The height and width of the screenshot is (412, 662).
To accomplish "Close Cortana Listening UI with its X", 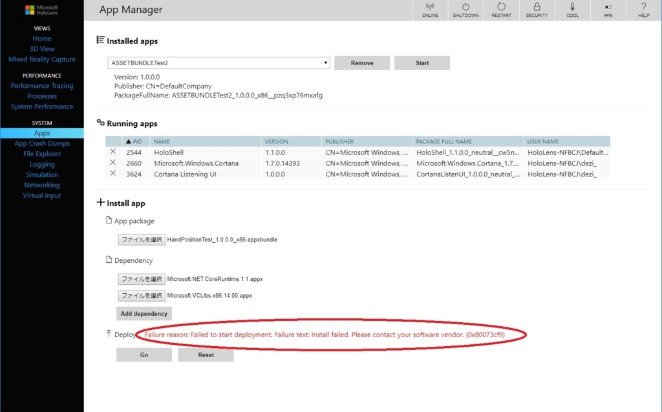I will point(112,173).
